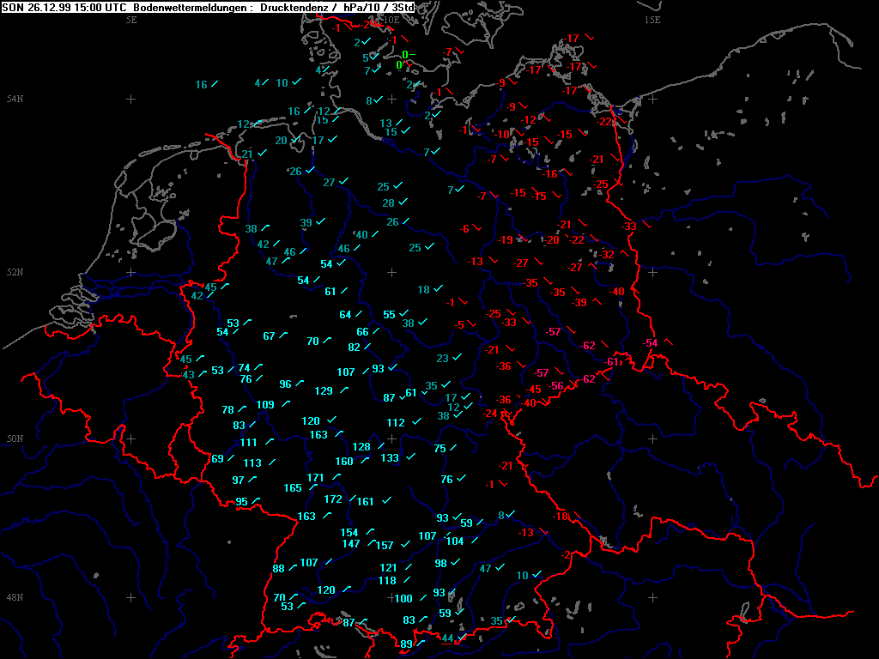The width and height of the screenshot is (879, 659).
Task: Click the rising tendency mark beside 129
Action: 344,390
